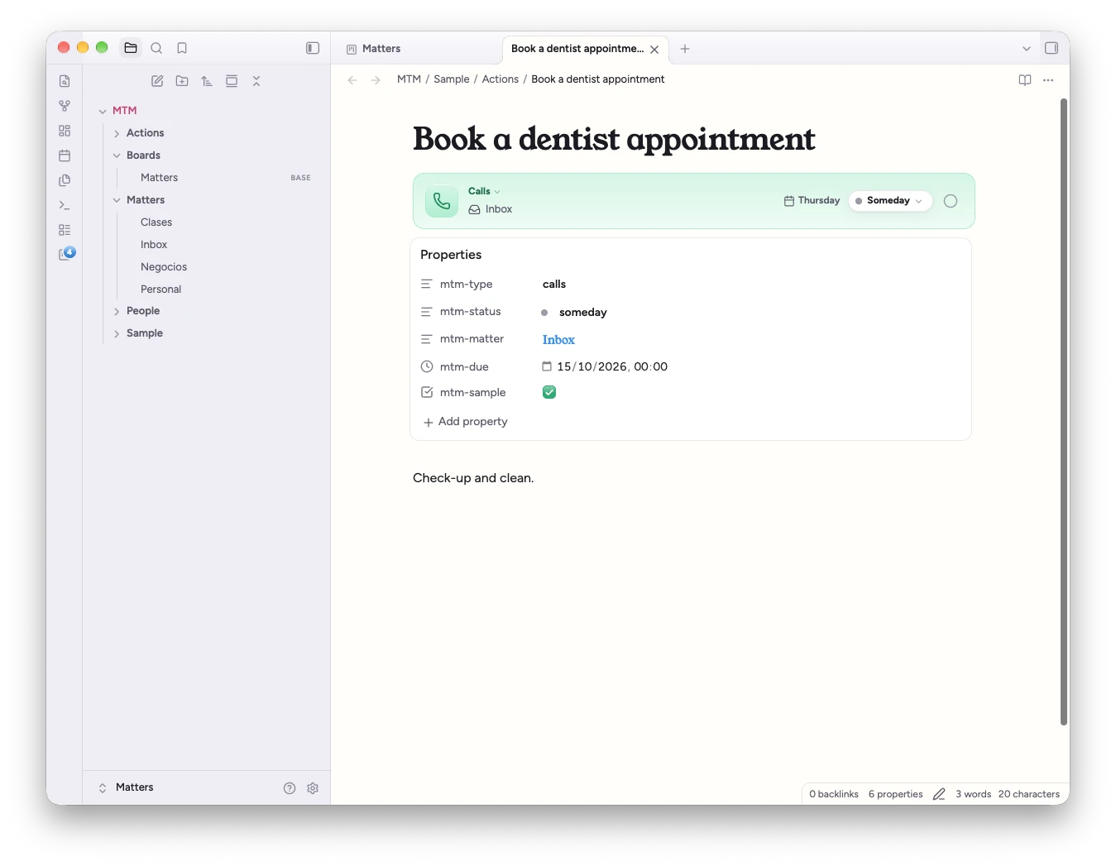The height and width of the screenshot is (866, 1116).
Task: Click the Thursday due date chip
Action: [812, 201]
